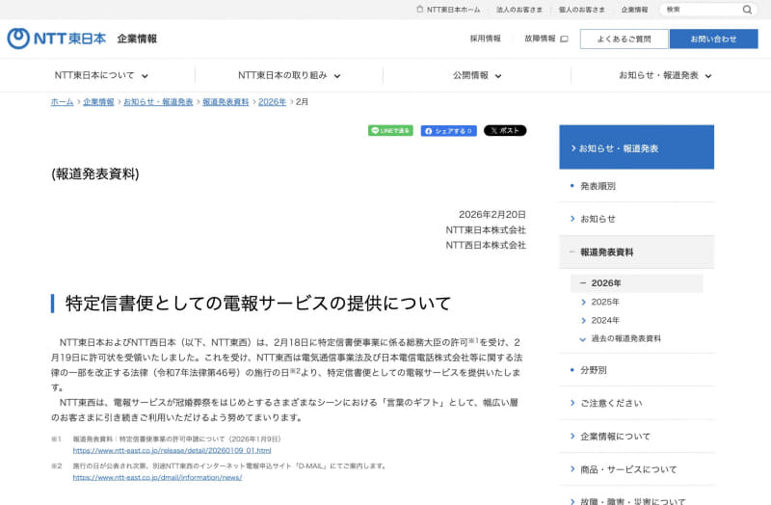Click the 企業情報 title beside logo
Image resolution: width=771 pixels, height=505 pixels.
(137, 39)
